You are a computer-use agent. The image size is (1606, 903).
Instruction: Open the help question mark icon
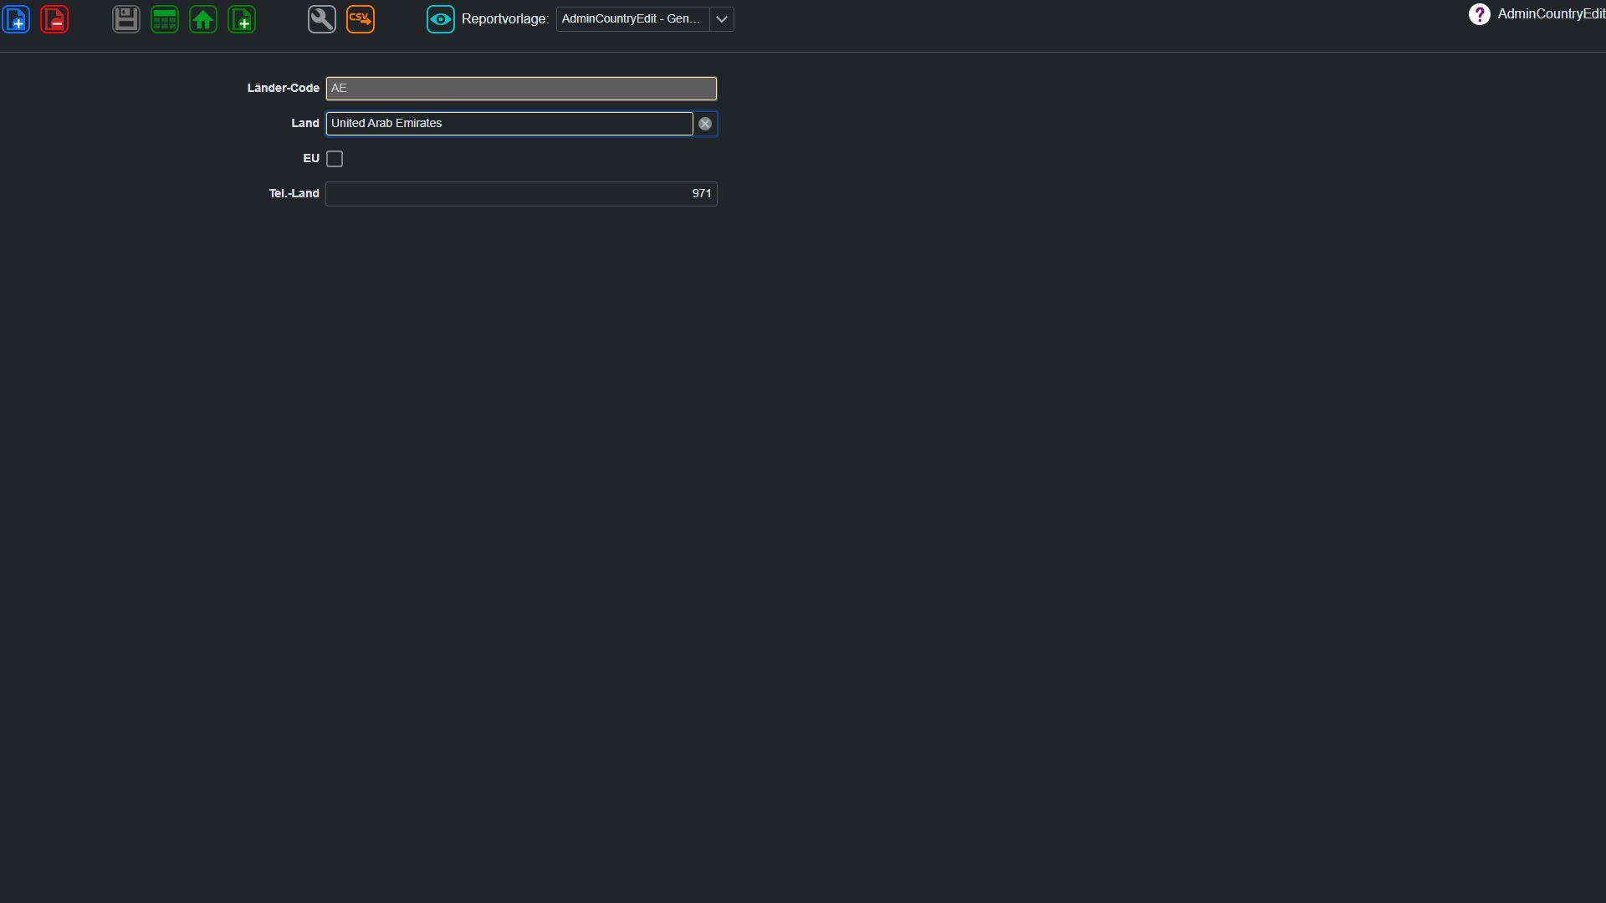click(1479, 14)
